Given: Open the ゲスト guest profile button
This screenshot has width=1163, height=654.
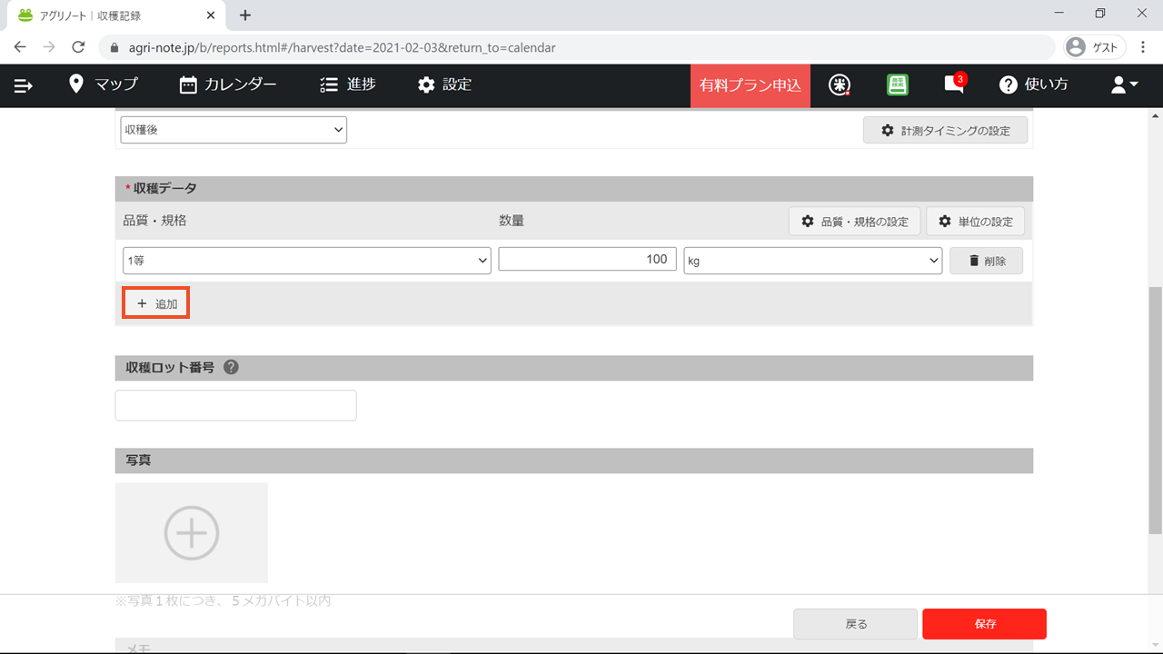Looking at the screenshot, I should (x=1096, y=47).
